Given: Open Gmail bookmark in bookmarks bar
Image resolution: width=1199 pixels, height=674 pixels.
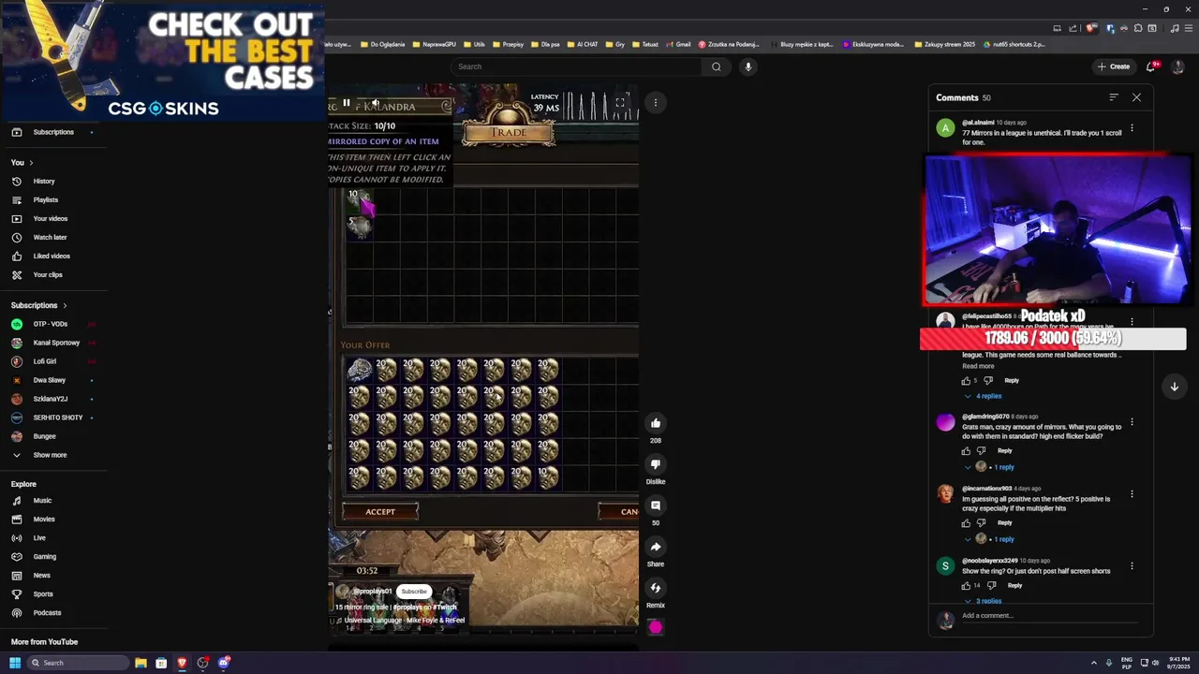Looking at the screenshot, I should tap(679, 44).
